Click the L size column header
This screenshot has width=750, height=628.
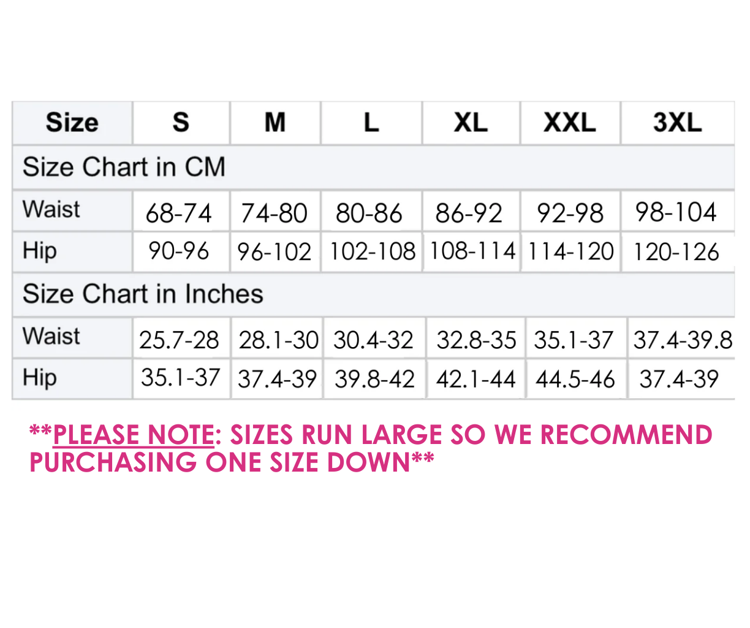coord(371,123)
